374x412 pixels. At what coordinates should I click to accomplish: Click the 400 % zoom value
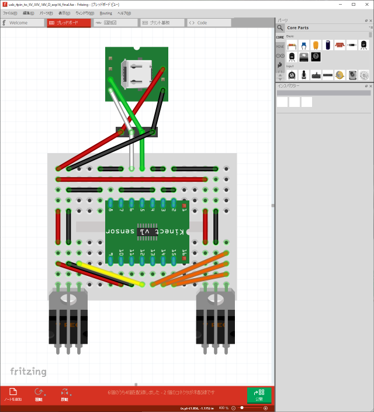[224, 408]
